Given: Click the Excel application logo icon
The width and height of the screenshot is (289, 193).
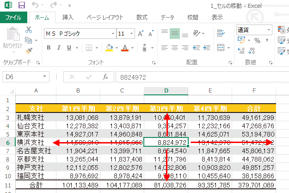Looking at the screenshot, I should (x=8, y=5).
